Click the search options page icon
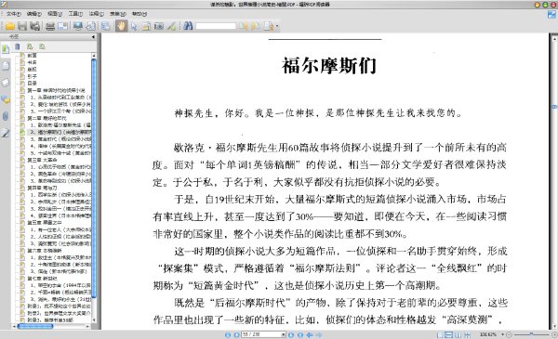Image resolution: width=558 pixels, height=339 pixels. 269,26
